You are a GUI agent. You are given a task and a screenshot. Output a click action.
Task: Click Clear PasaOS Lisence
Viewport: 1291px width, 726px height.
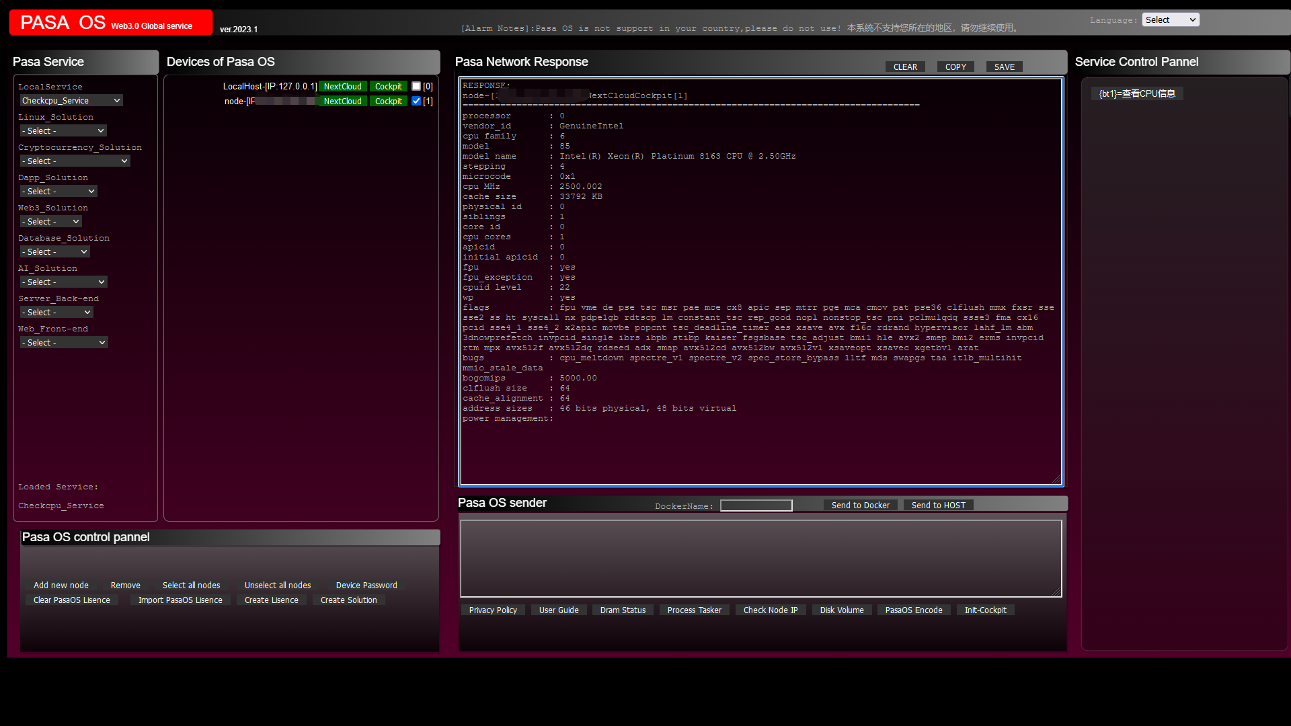(72, 600)
